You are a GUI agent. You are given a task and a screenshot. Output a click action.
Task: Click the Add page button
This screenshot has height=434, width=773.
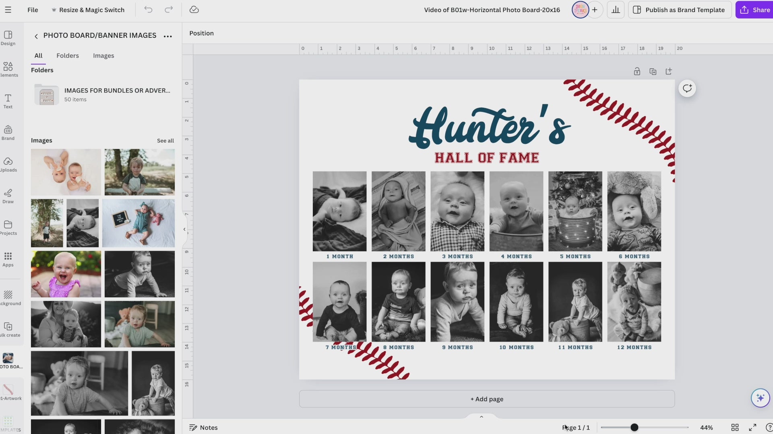pyautogui.click(x=486, y=399)
